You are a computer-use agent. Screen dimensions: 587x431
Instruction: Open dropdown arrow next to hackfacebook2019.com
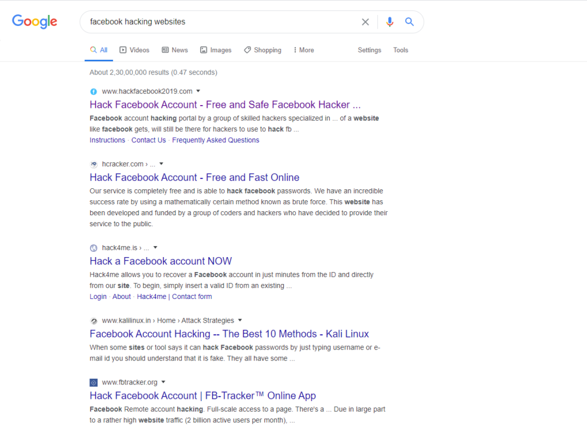click(x=198, y=91)
